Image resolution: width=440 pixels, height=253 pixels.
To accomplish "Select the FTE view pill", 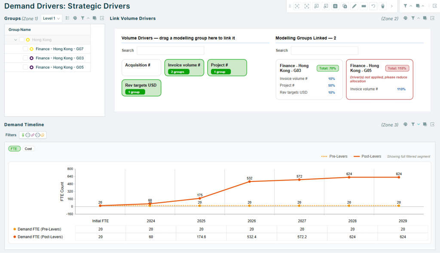I will (x=14, y=149).
